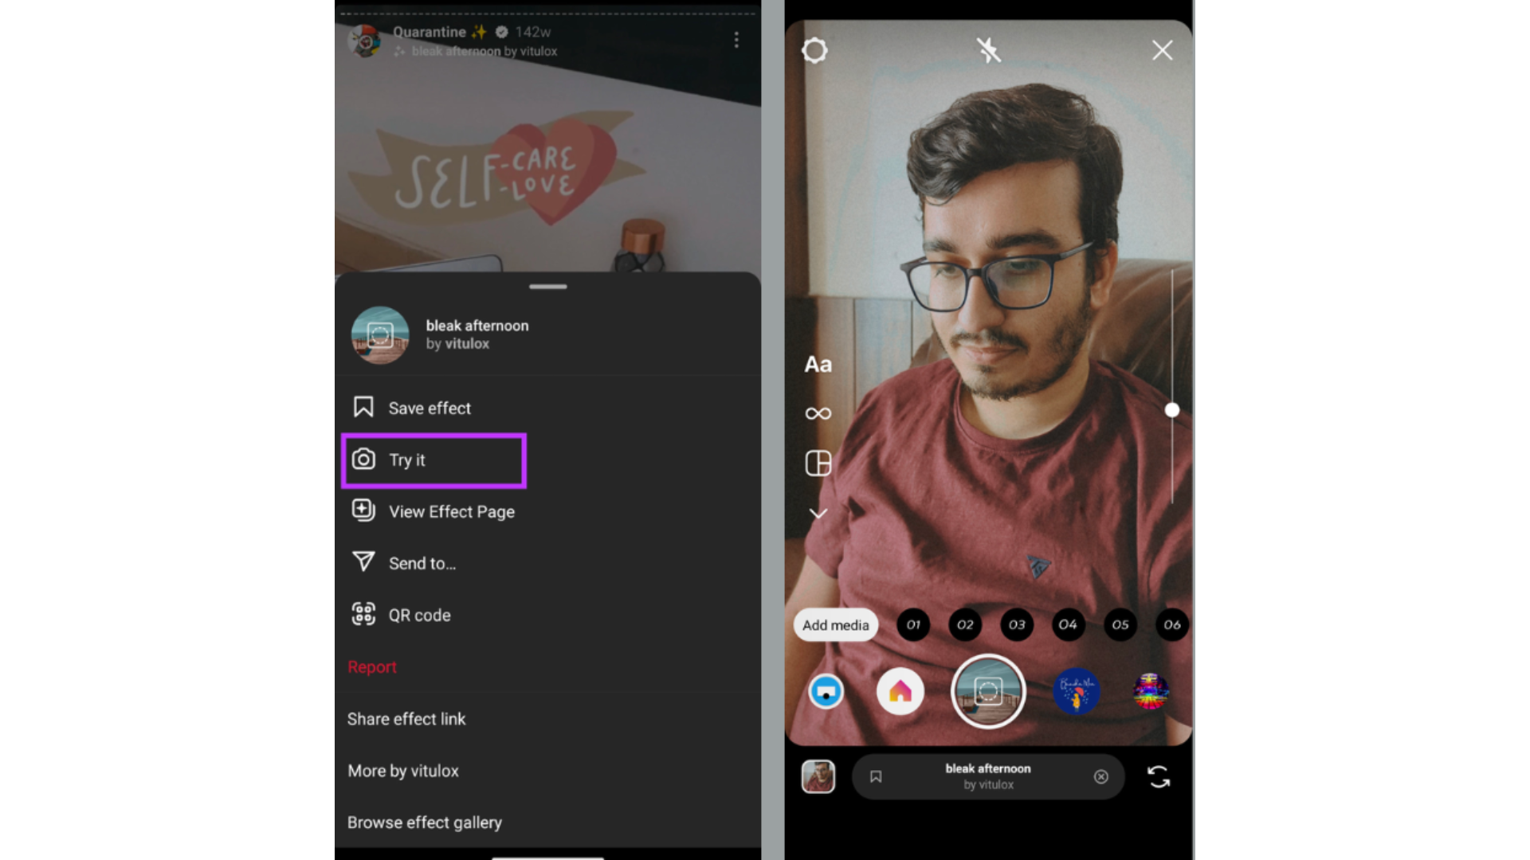Select effect filter preset '03'
1530x860 pixels.
1015,623
